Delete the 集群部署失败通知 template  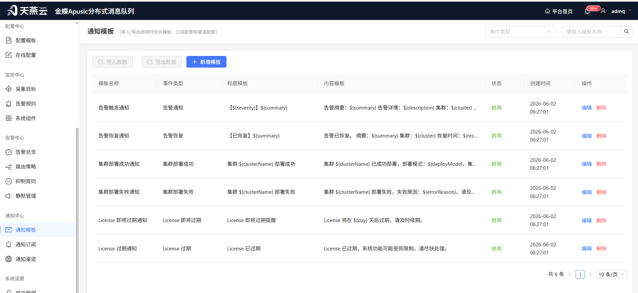pyautogui.click(x=601, y=192)
